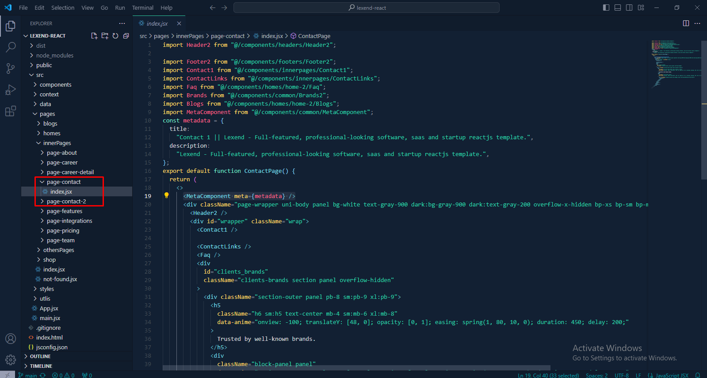Open the Extensions view
The width and height of the screenshot is (707, 378).
pyautogui.click(x=11, y=111)
